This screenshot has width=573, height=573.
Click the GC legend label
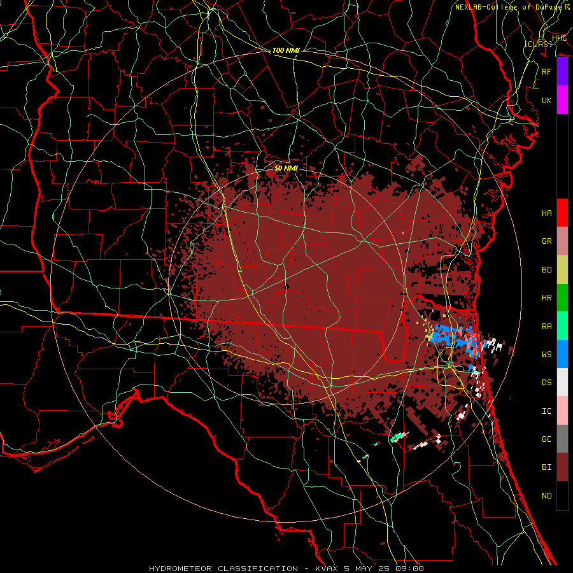(546, 439)
